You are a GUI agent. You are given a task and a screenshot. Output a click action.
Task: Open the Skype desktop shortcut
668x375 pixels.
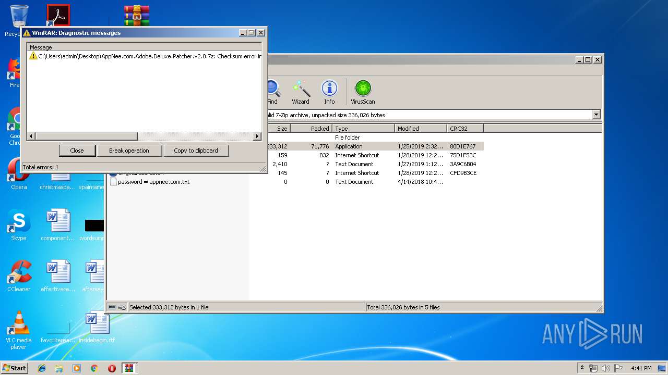click(x=19, y=226)
